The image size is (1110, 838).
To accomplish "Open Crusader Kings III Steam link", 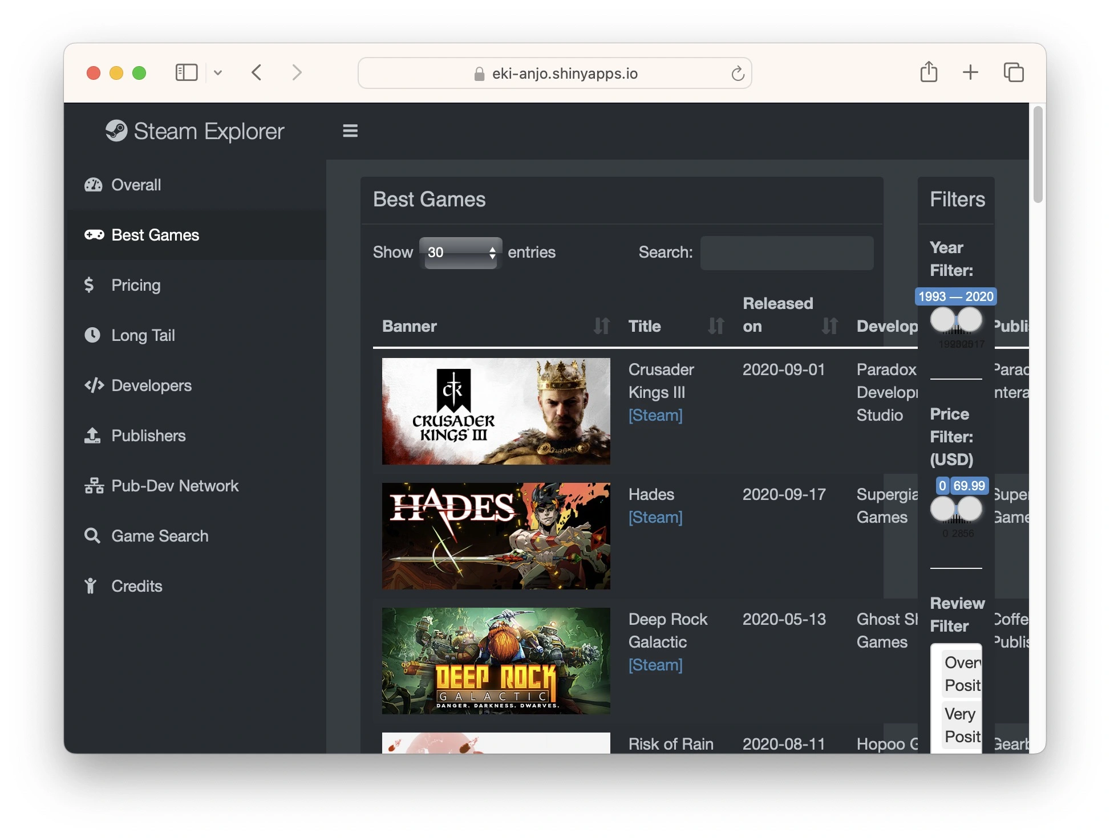I will (x=655, y=416).
